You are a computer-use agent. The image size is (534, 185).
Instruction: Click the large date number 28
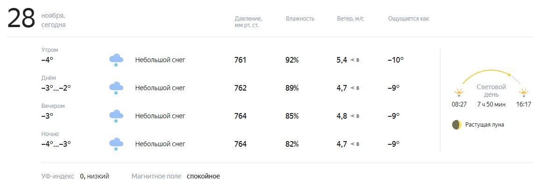pyautogui.click(x=21, y=18)
